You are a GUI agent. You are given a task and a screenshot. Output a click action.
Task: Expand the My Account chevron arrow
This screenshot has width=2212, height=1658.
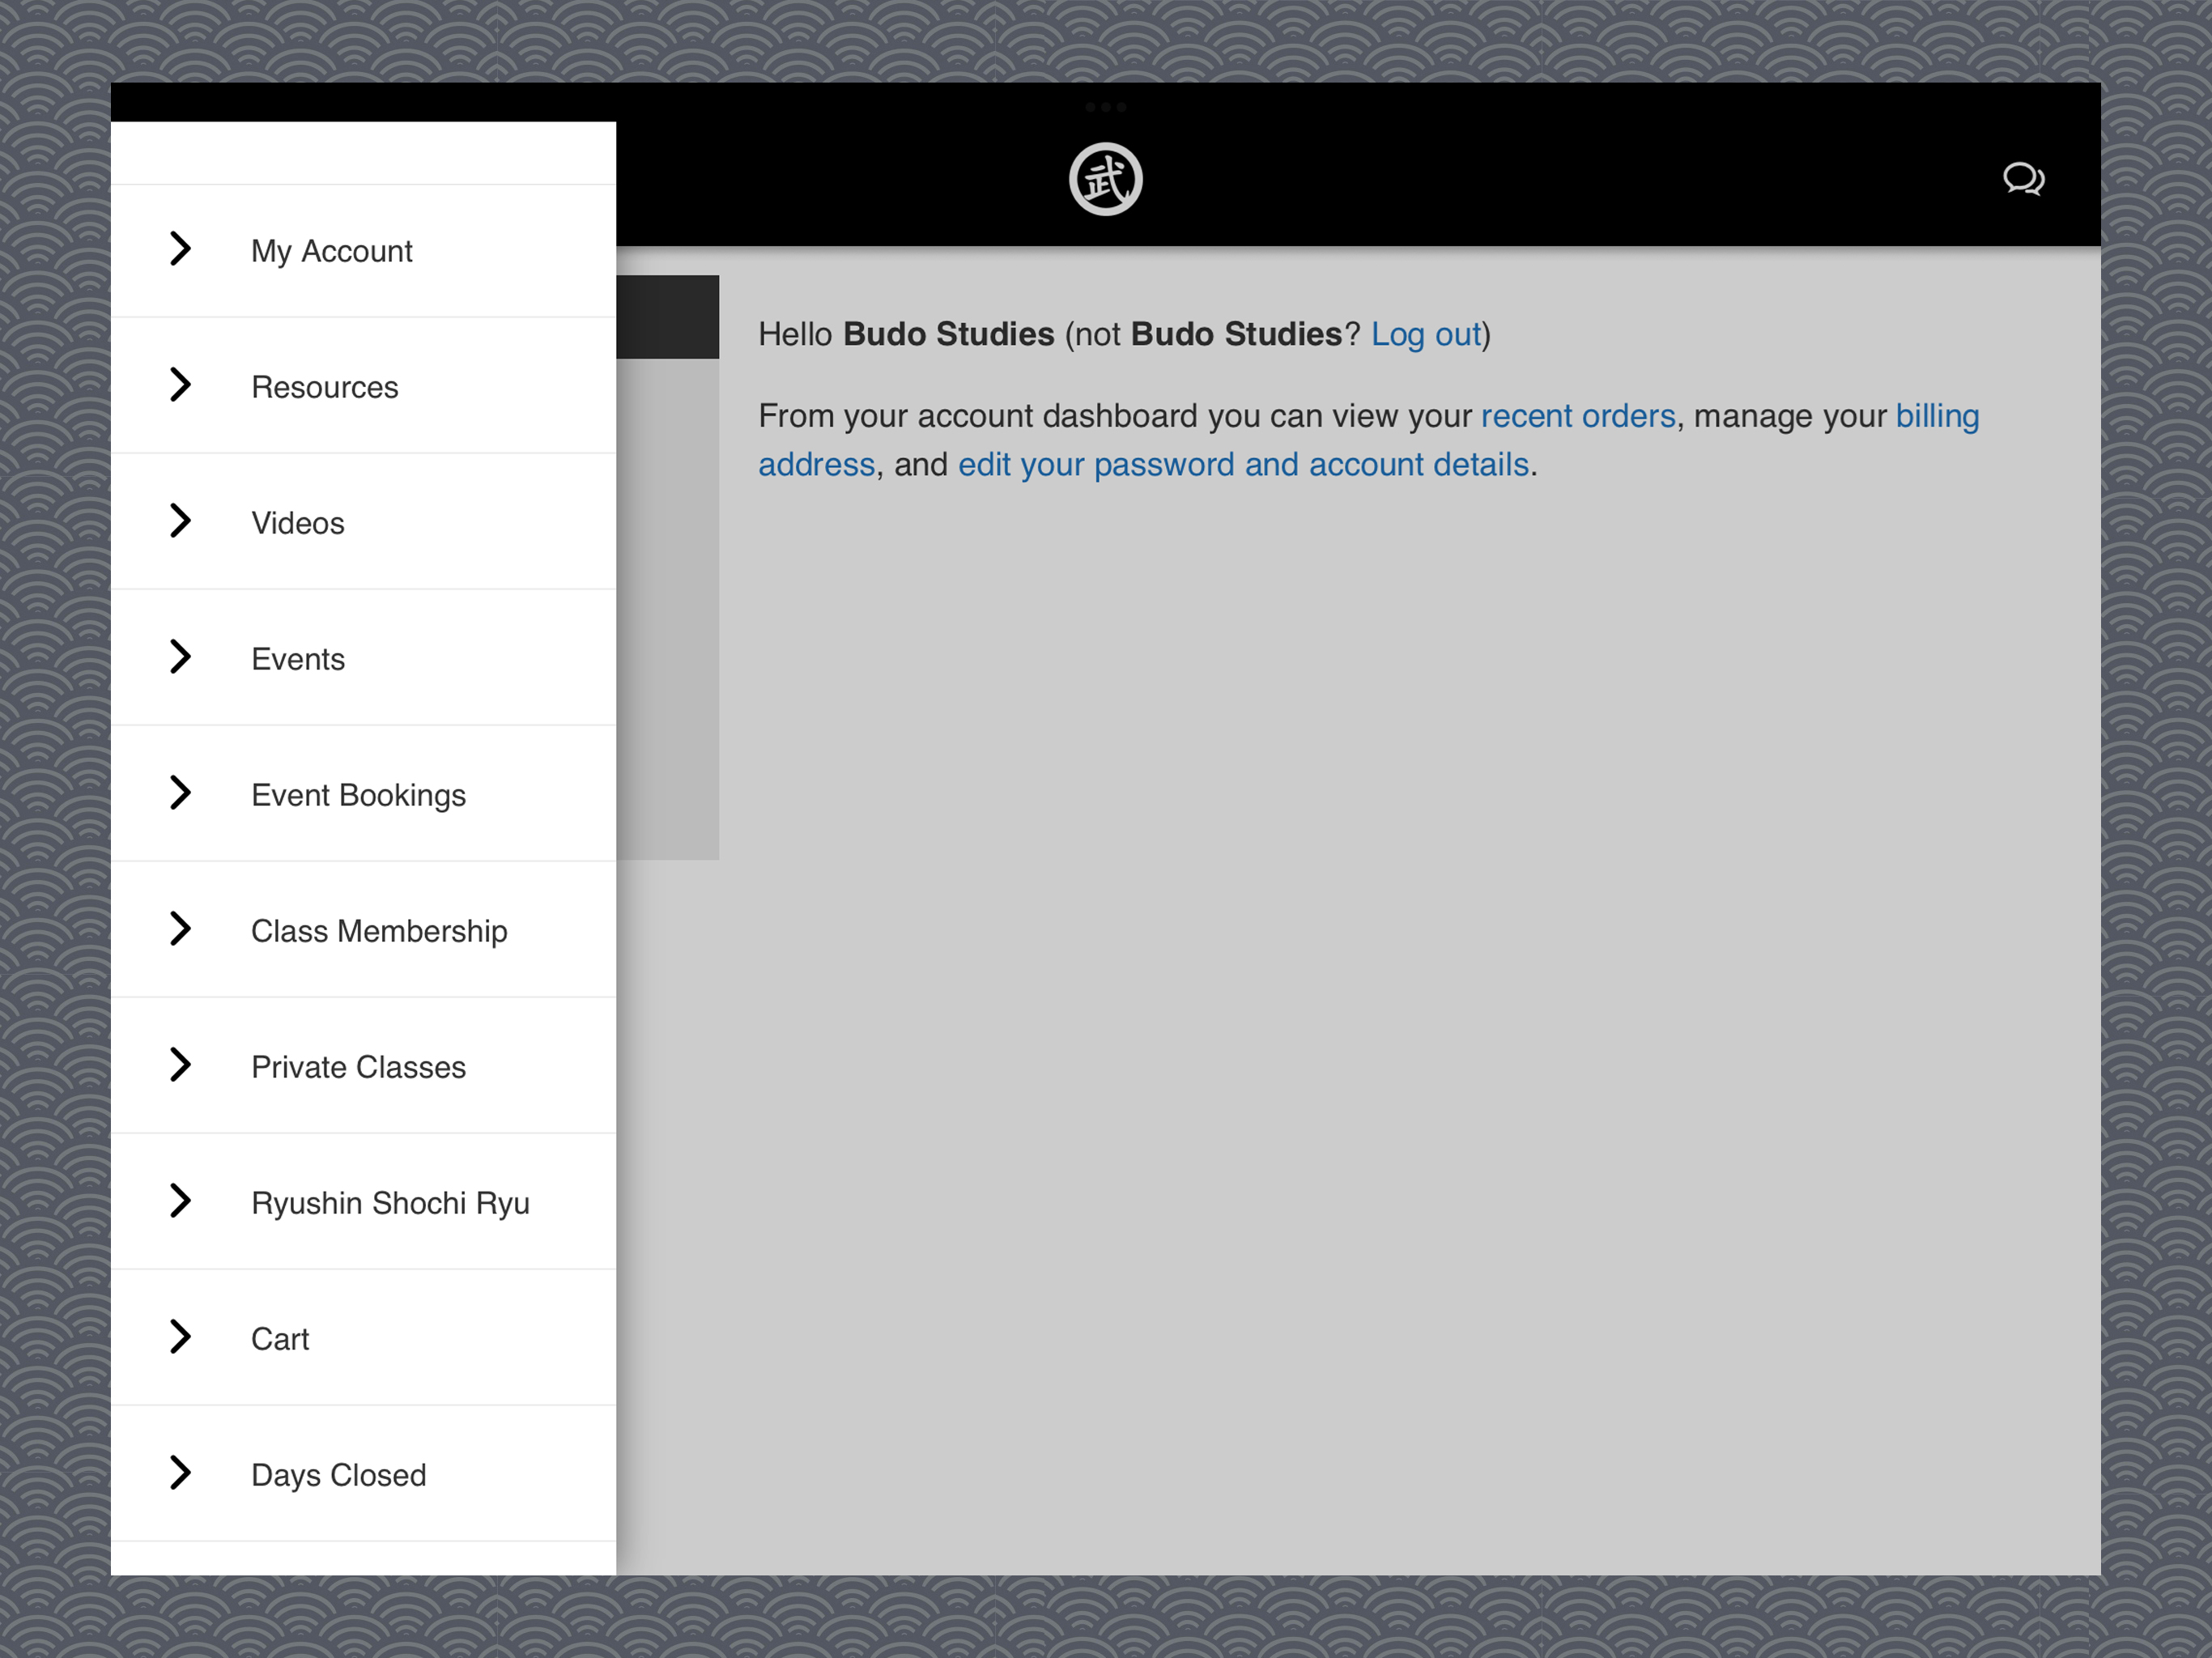coord(180,249)
